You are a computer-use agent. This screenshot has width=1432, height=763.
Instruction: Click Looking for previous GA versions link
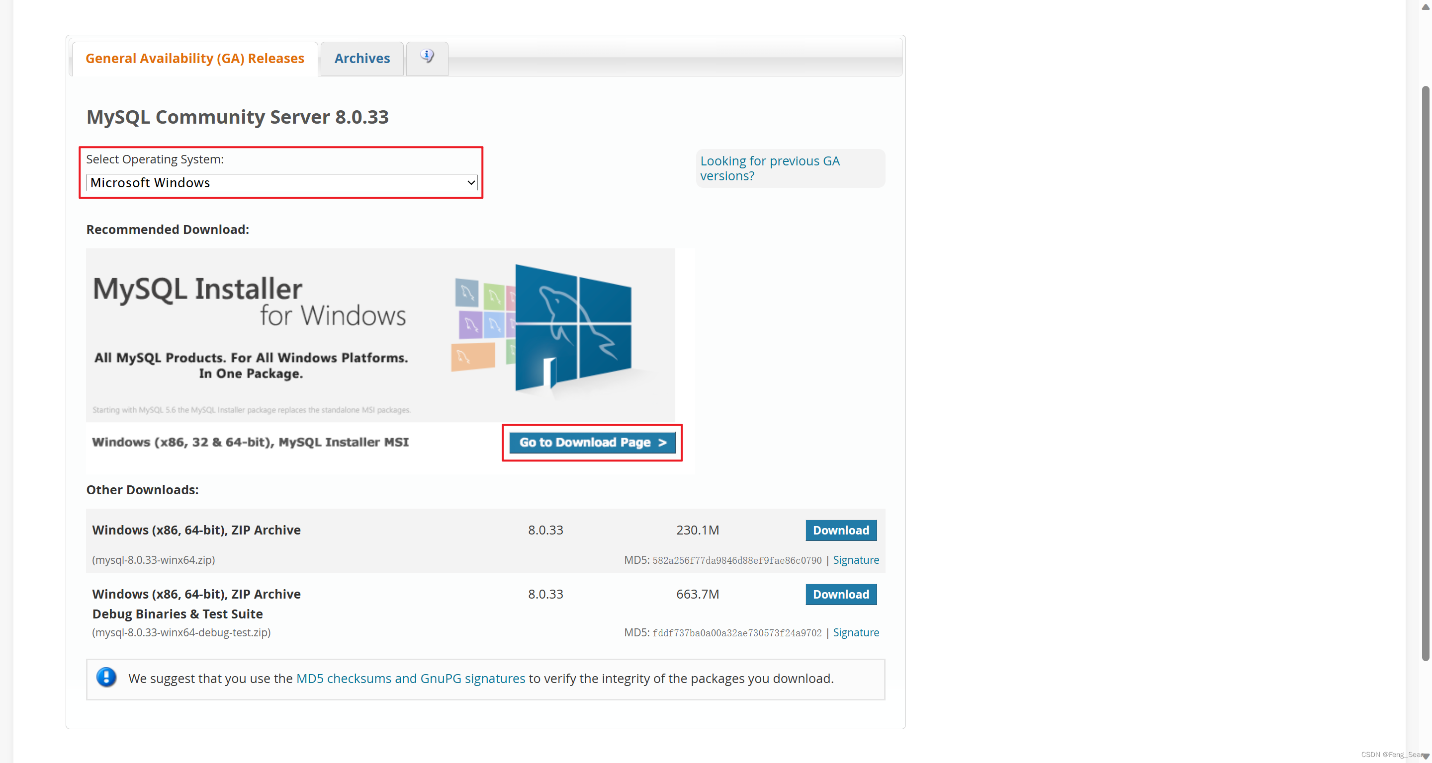770,167
